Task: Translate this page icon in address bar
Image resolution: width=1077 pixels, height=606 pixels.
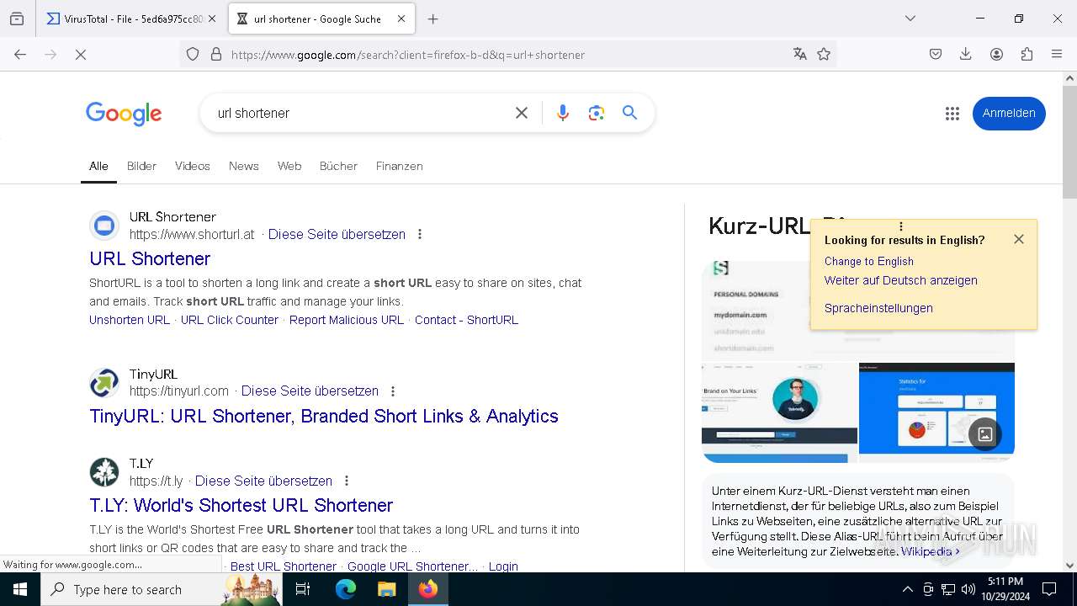Action: click(x=799, y=54)
